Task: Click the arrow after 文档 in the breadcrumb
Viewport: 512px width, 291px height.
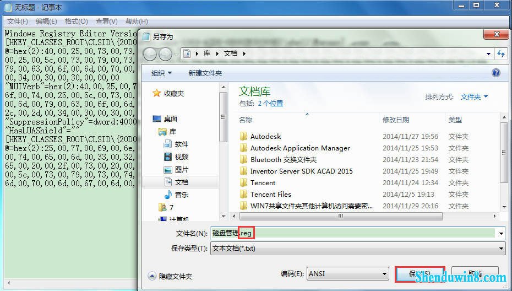Action: 244,53
